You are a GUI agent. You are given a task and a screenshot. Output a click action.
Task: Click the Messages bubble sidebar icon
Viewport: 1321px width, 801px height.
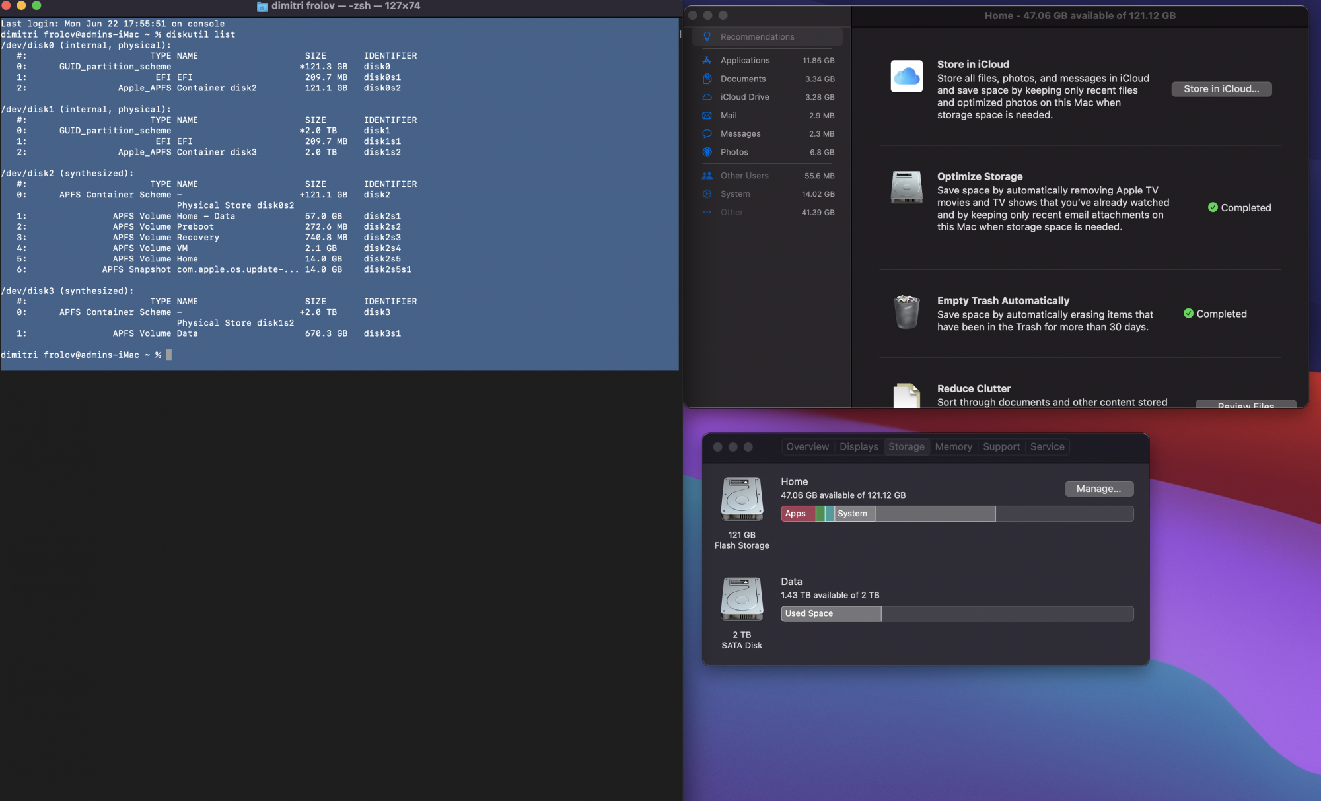point(707,133)
